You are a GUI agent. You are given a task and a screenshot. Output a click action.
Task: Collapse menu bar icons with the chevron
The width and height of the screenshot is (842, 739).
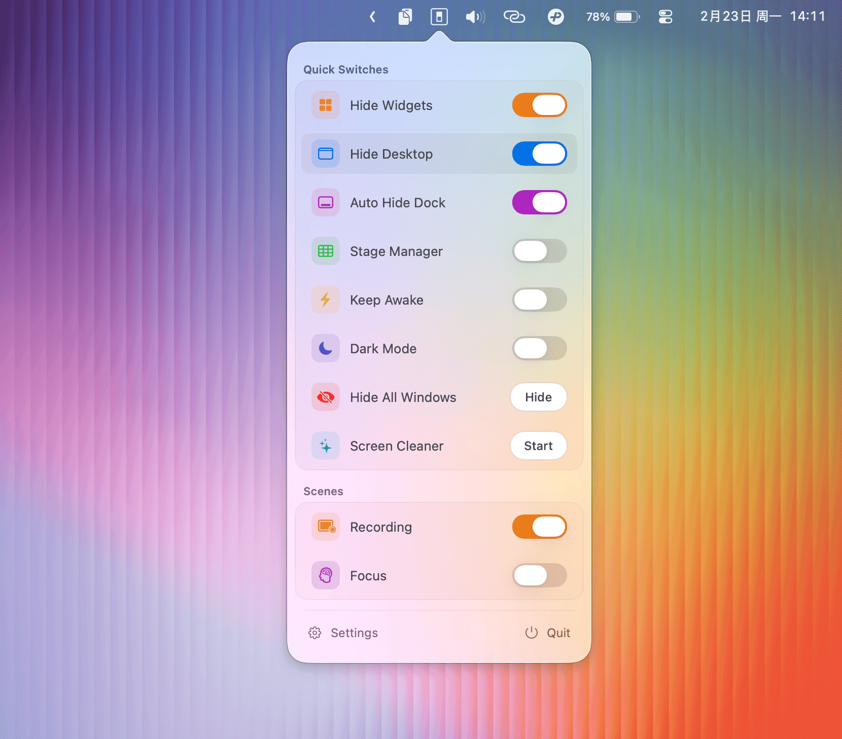[373, 16]
